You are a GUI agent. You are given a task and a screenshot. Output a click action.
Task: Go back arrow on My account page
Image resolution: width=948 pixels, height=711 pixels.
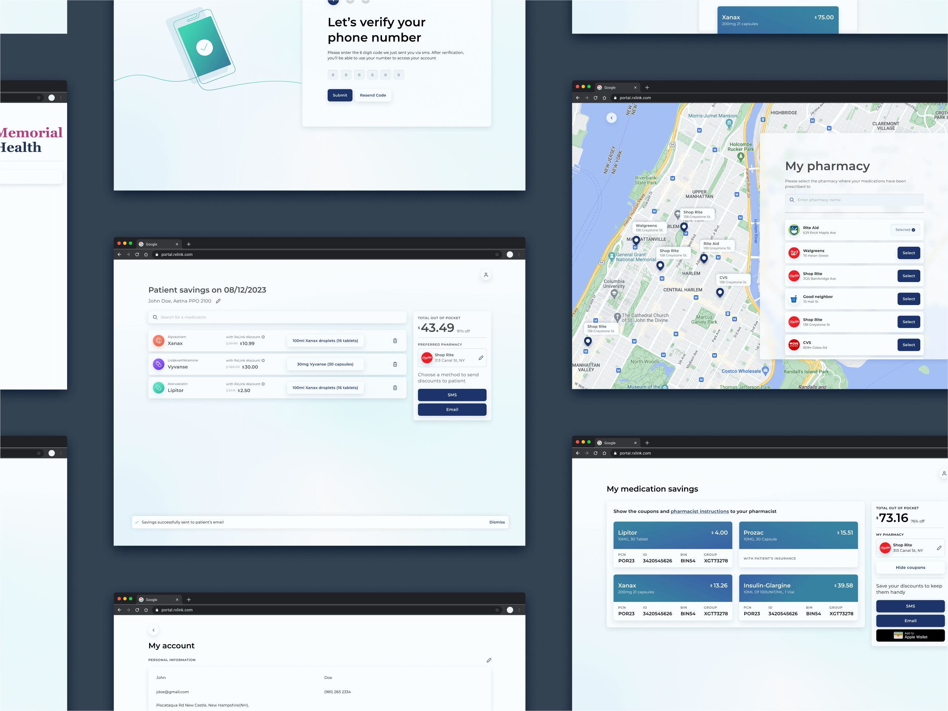tap(153, 630)
